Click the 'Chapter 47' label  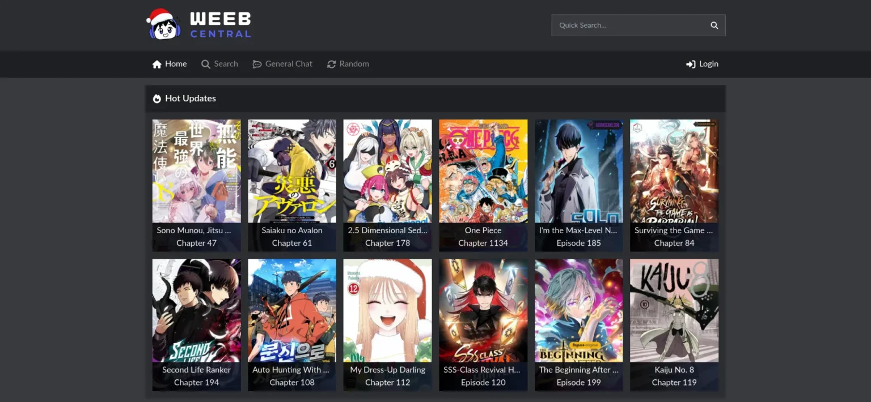197,243
